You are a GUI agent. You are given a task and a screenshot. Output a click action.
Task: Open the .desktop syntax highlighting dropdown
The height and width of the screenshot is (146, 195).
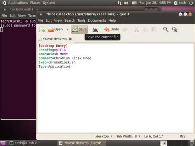click(x=103, y=136)
